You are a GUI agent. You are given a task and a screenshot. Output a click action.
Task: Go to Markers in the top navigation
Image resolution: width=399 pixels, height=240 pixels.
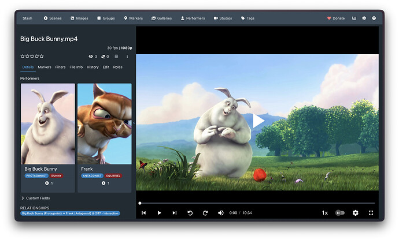(133, 18)
